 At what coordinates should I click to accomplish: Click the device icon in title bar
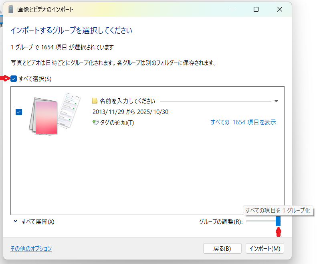click(11, 9)
